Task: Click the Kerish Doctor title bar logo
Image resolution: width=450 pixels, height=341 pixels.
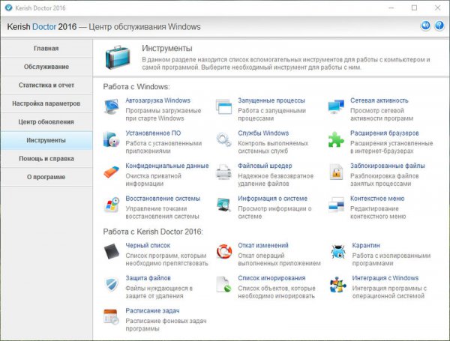Action: [x=8, y=7]
